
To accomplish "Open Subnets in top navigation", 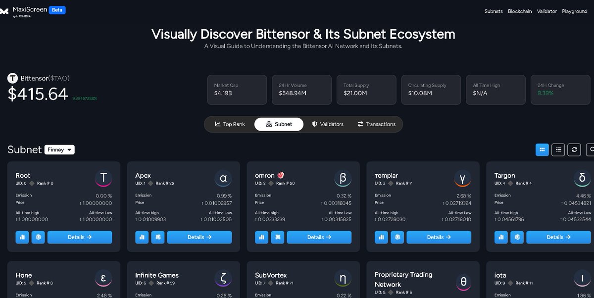I will click(494, 11).
